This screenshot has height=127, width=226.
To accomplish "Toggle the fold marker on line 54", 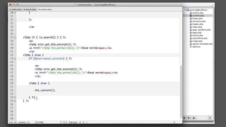I will [x=15, y=97].
